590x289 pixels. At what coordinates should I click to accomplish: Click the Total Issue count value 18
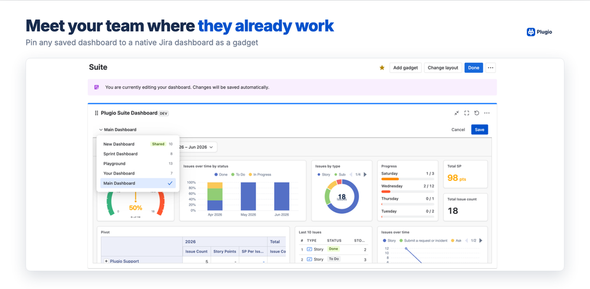tap(452, 211)
